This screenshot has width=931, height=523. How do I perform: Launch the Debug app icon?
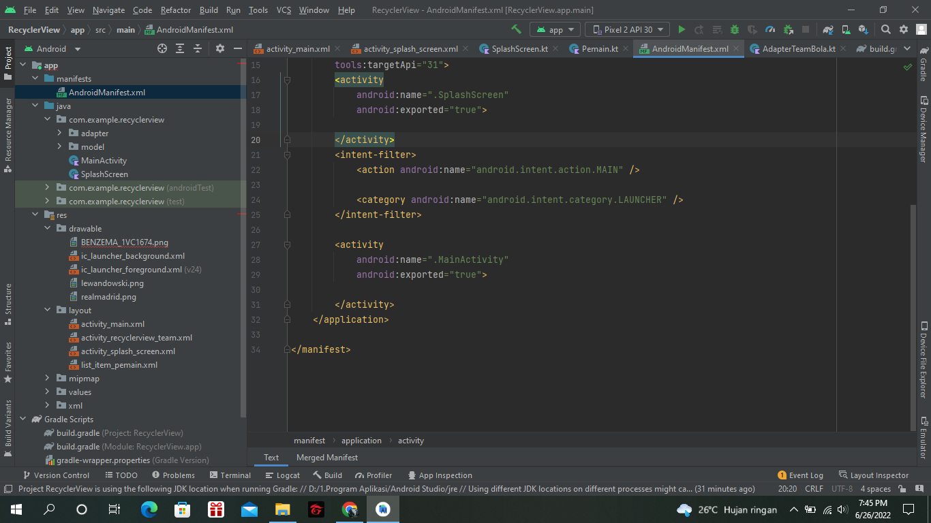click(734, 30)
